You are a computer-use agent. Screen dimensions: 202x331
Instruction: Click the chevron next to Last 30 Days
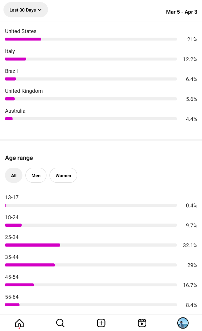(x=40, y=10)
